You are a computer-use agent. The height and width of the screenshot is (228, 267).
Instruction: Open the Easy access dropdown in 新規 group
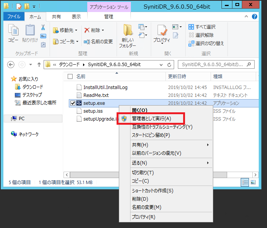pyautogui.click(x=143, y=35)
